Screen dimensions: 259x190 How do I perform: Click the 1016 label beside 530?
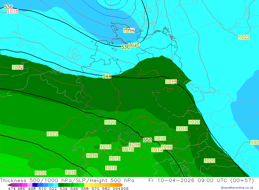pos(134,45)
